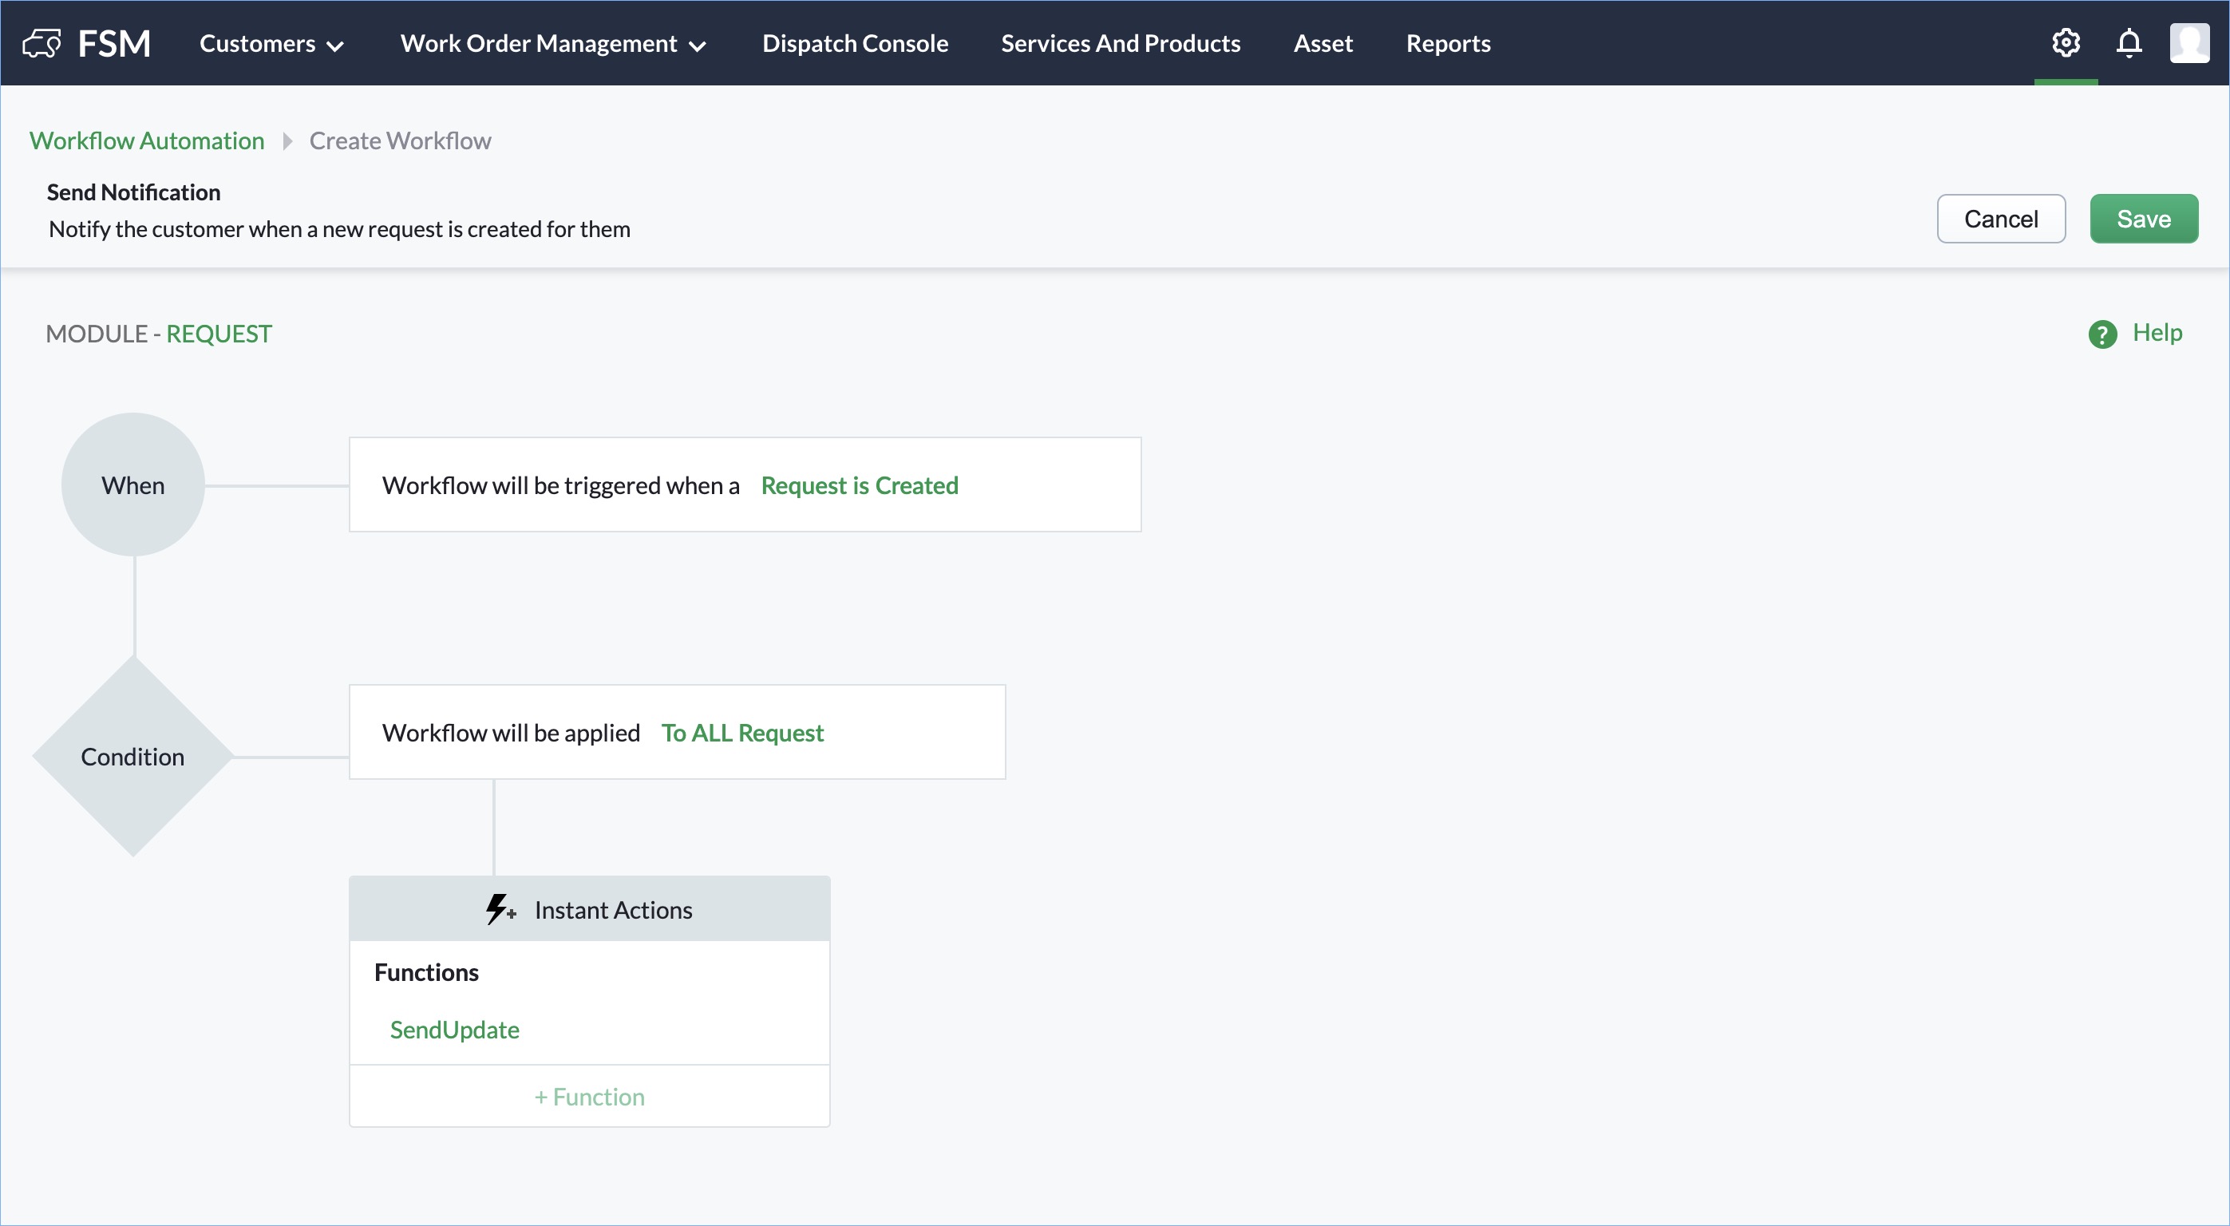2230x1226 pixels.
Task: Select the Condition diamond node
Action: coord(133,757)
